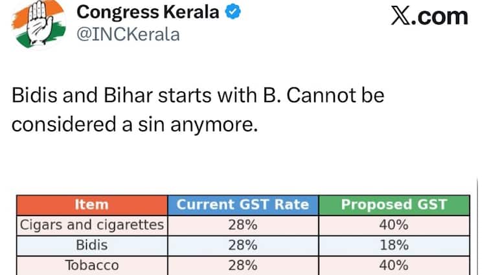Select the green "Proposed GST" header
This screenshot has height=275, width=489.
[x=394, y=205]
